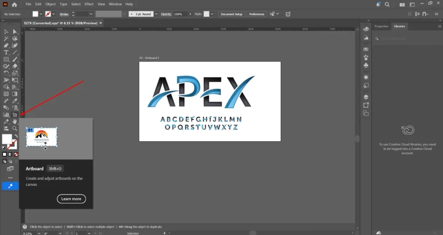Select the Paintbrush tool
443x235 pixels.
15,59
